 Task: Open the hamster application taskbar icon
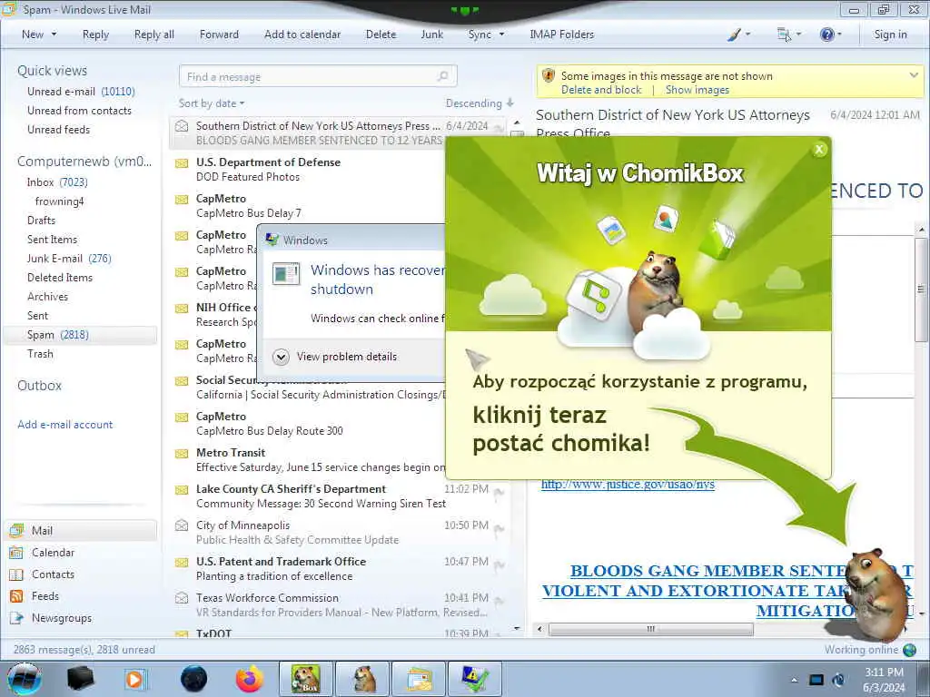(363, 679)
